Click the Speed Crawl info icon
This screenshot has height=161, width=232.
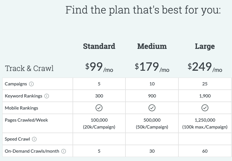(34, 139)
